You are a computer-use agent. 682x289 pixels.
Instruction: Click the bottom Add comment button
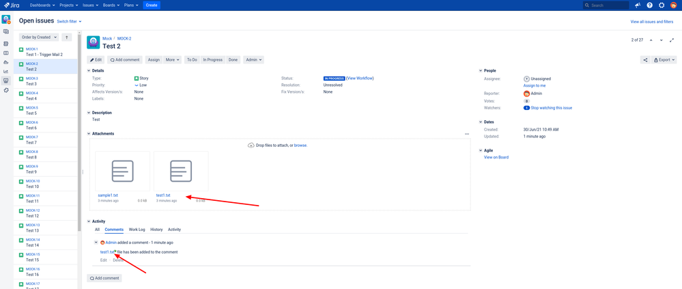point(104,278)
